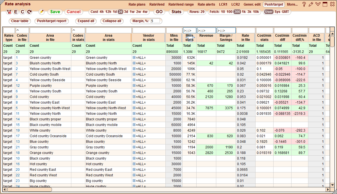
Task: Save the current rate analysis
Action: (x=55, y=12)
